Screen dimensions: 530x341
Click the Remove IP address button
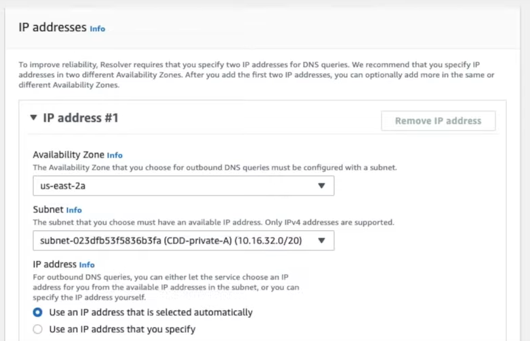click(438, 120)
